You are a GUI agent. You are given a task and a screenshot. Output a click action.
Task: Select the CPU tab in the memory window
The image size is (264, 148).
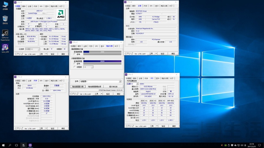tap(18, 81)
